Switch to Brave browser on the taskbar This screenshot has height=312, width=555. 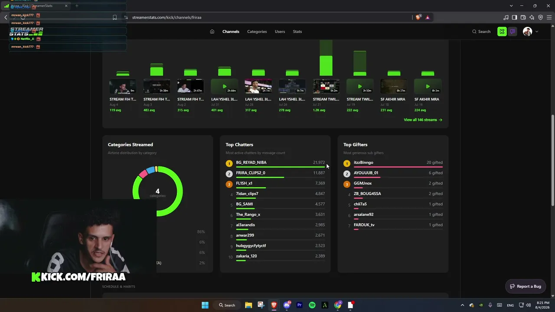[x=274, y=305]
